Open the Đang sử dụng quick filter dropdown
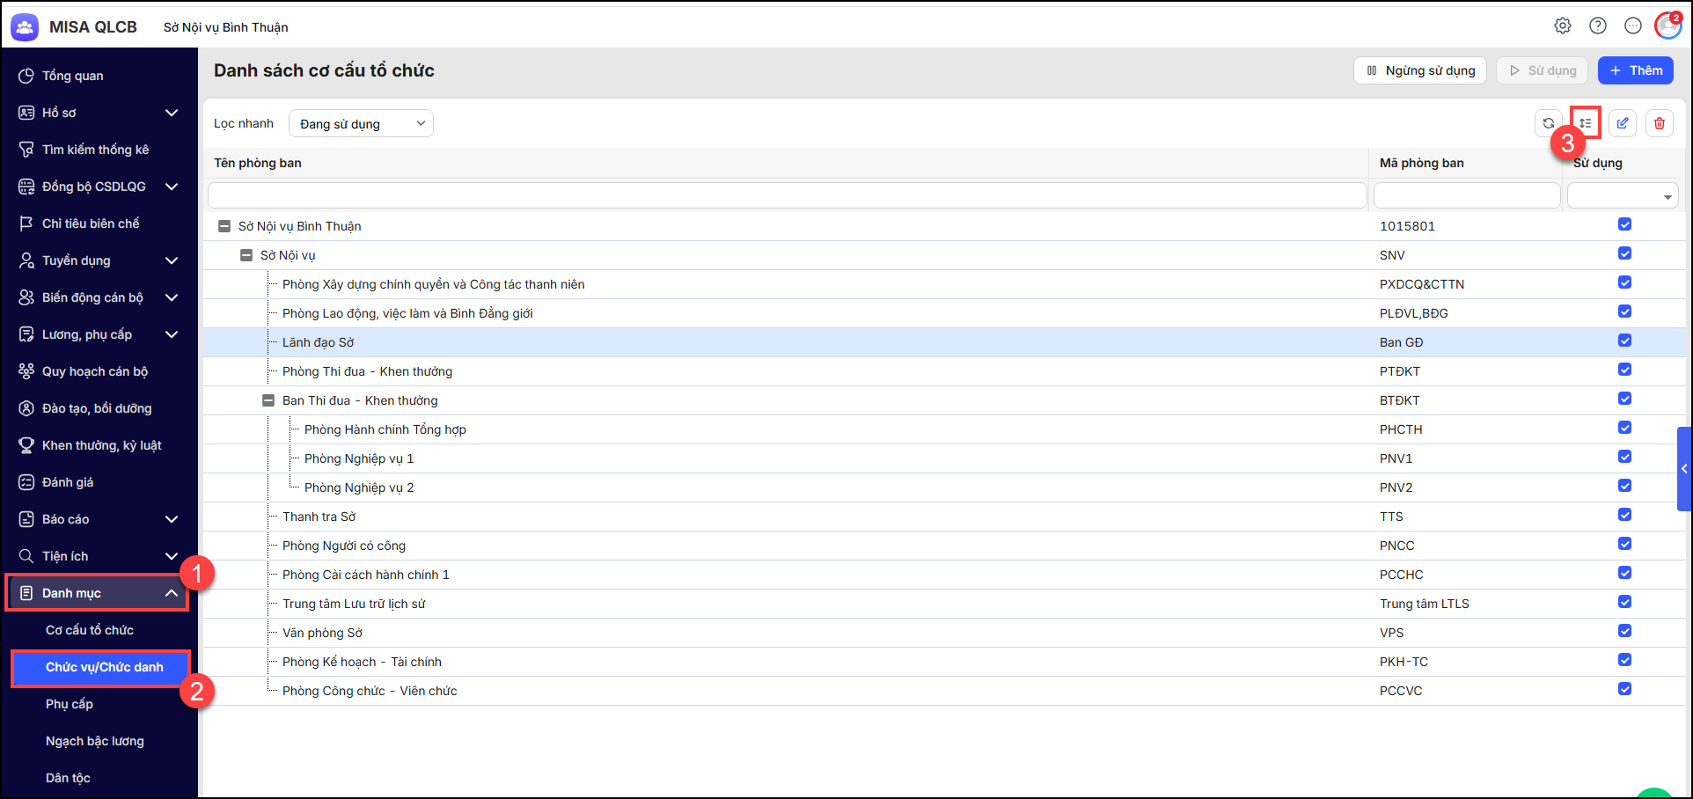 click(x=361, y=124)
